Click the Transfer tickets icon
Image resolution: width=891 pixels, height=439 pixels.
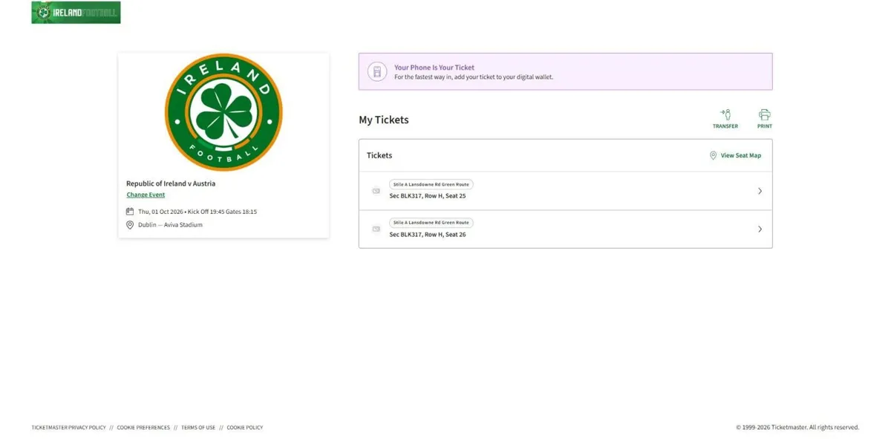725,114
